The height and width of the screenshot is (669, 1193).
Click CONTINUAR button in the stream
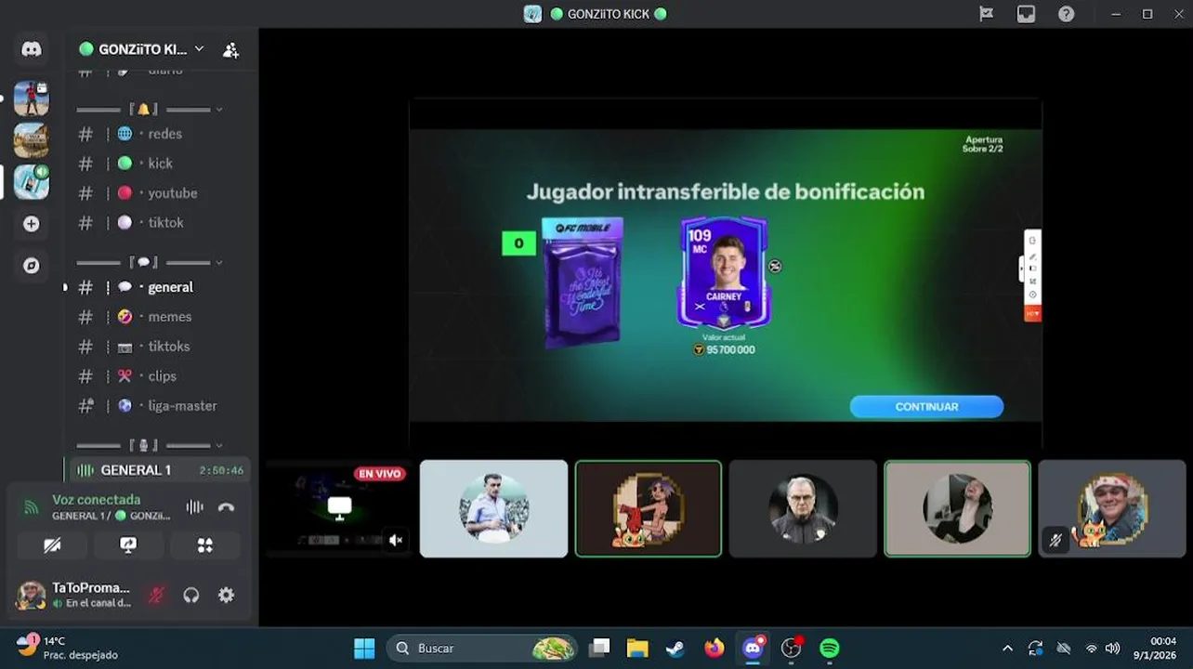(x=926, y=407)
